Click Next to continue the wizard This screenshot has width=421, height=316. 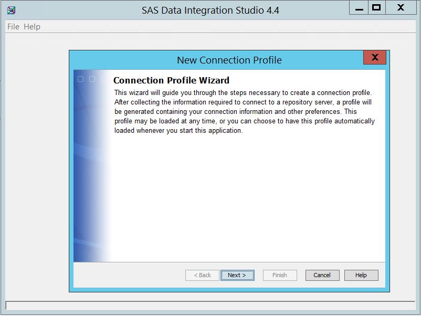point(237,275)
